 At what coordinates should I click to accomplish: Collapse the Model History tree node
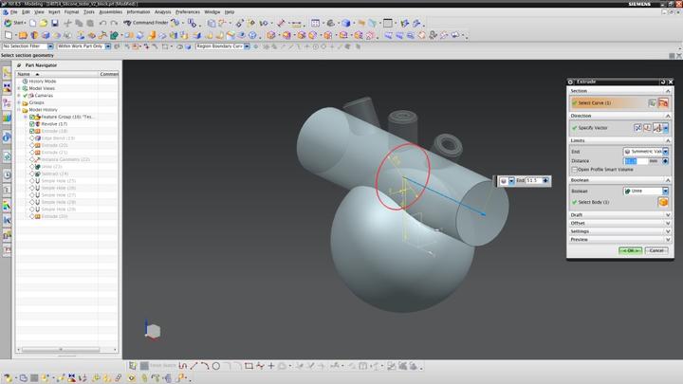pyautogui.click(x=19, y=110)
